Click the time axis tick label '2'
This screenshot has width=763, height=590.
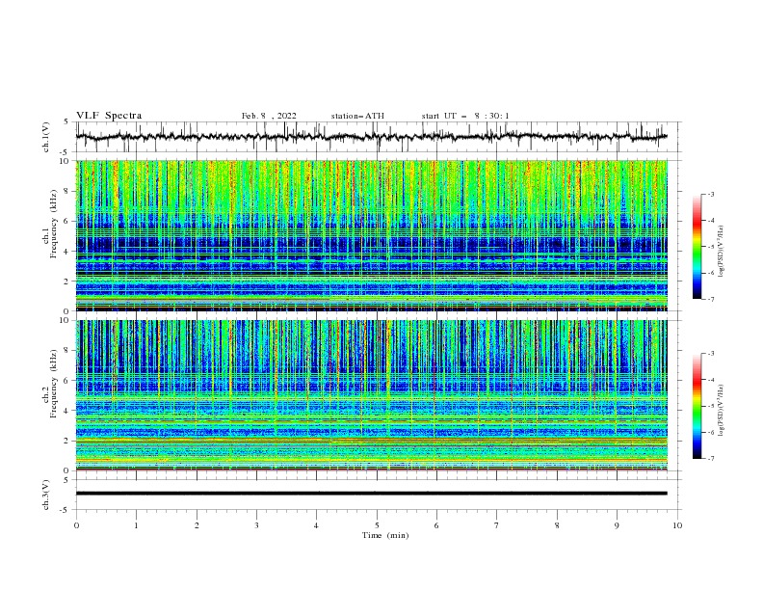pos(197,525)
